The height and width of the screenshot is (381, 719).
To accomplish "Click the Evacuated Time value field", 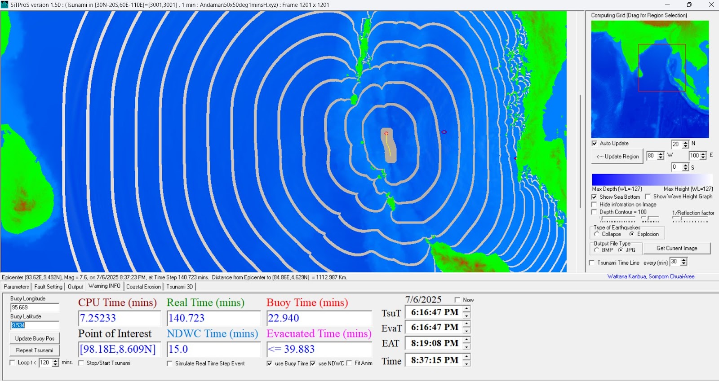I will coord(319,349).
